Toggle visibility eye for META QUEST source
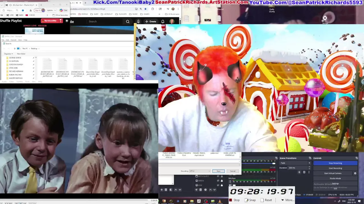This screenshot has width=364, height=204. point(218,176)
